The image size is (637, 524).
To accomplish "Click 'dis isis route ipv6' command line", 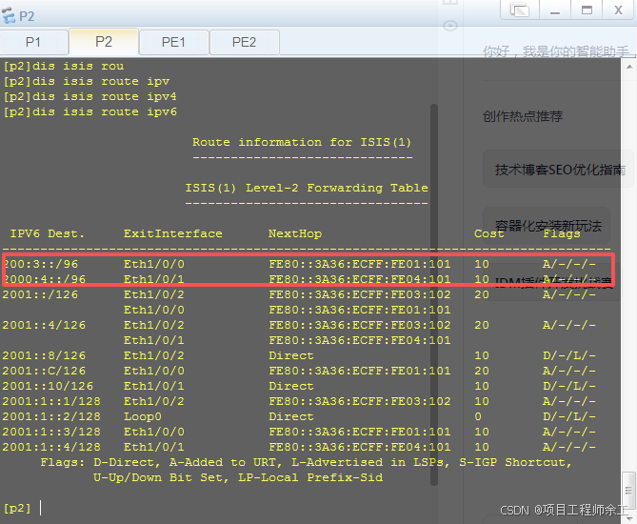I will 90,111.
